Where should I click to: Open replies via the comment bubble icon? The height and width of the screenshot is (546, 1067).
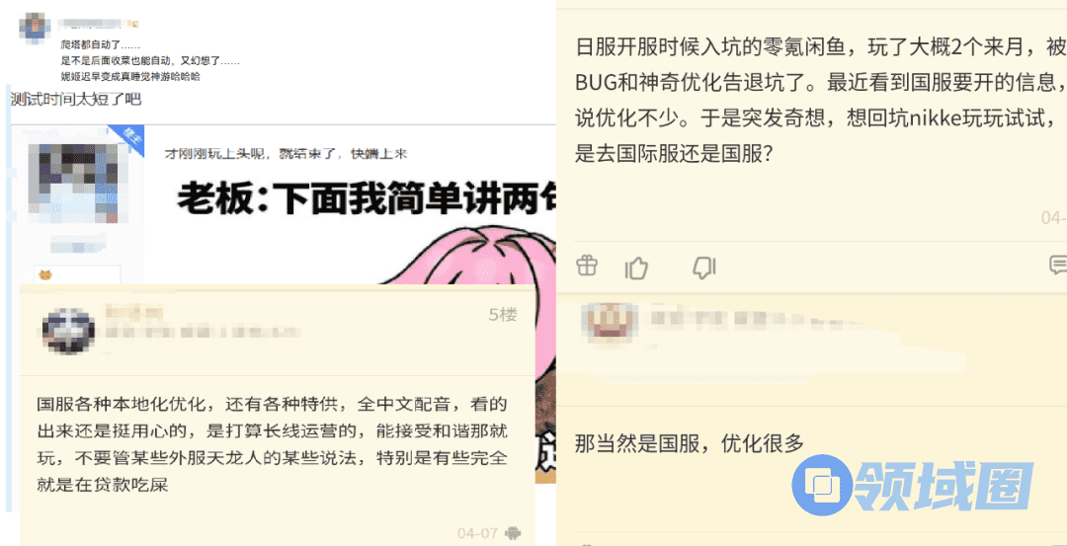click(1059, 266)
